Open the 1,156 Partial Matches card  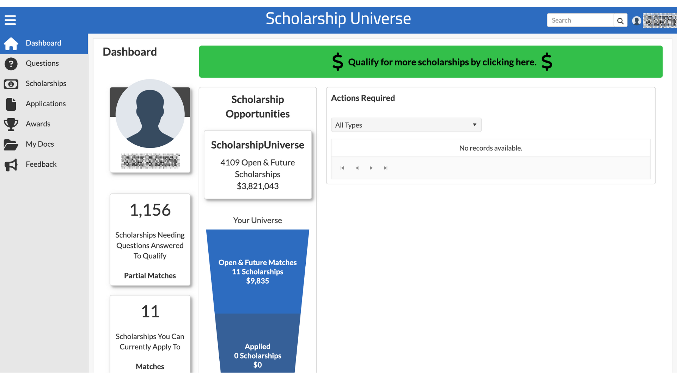tap(150, 240)
